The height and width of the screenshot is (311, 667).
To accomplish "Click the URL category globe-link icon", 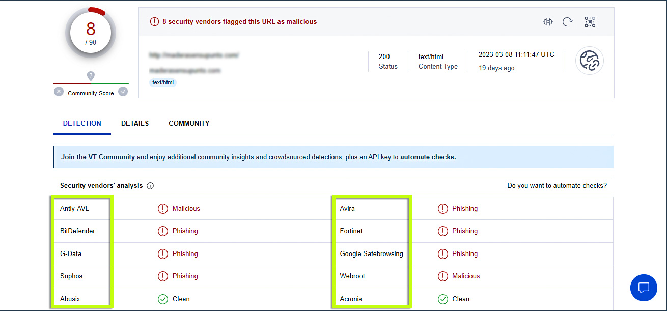I will [590, 61].
